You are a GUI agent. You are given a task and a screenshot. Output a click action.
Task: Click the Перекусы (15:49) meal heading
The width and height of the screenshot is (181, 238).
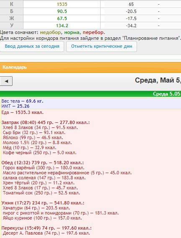pyautogui.click(x=47, y=228)
